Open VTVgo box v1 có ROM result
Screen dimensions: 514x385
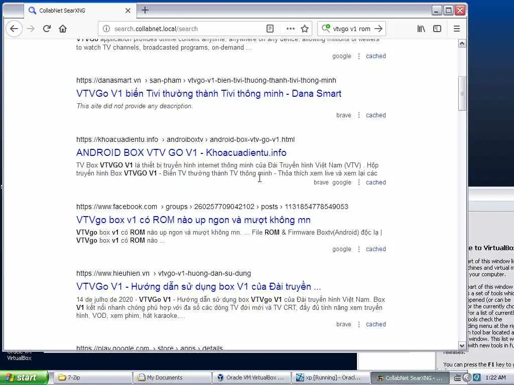coord(193,220)
